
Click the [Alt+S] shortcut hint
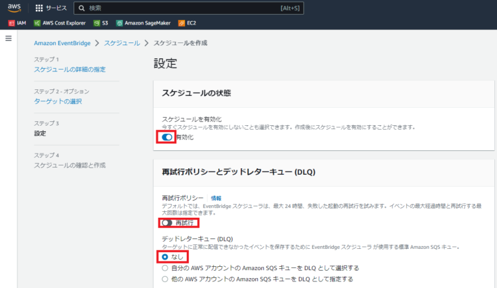tap(290, 8)
